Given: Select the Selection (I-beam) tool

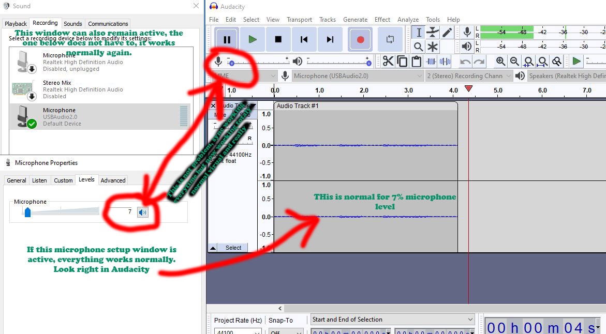Looking at the screenshot, I should (418, 33).
